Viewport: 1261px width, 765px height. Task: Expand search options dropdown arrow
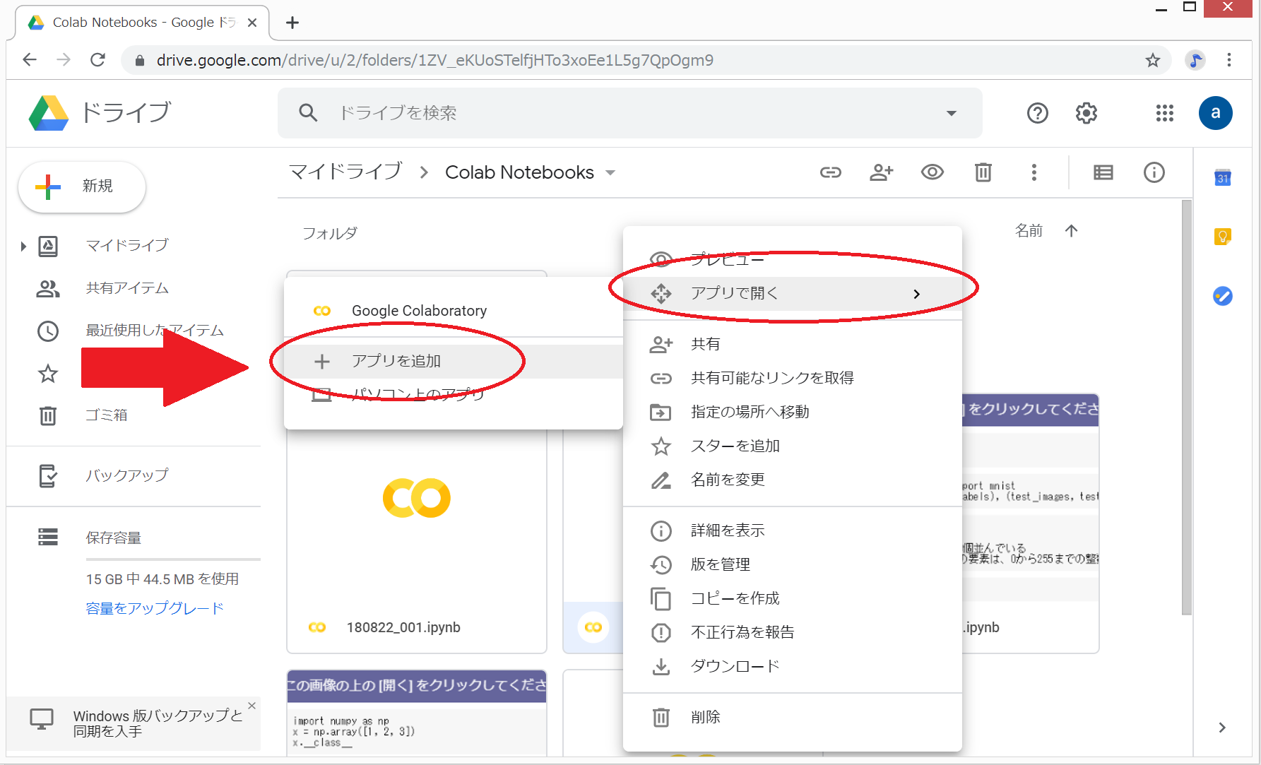pos(951,113)
